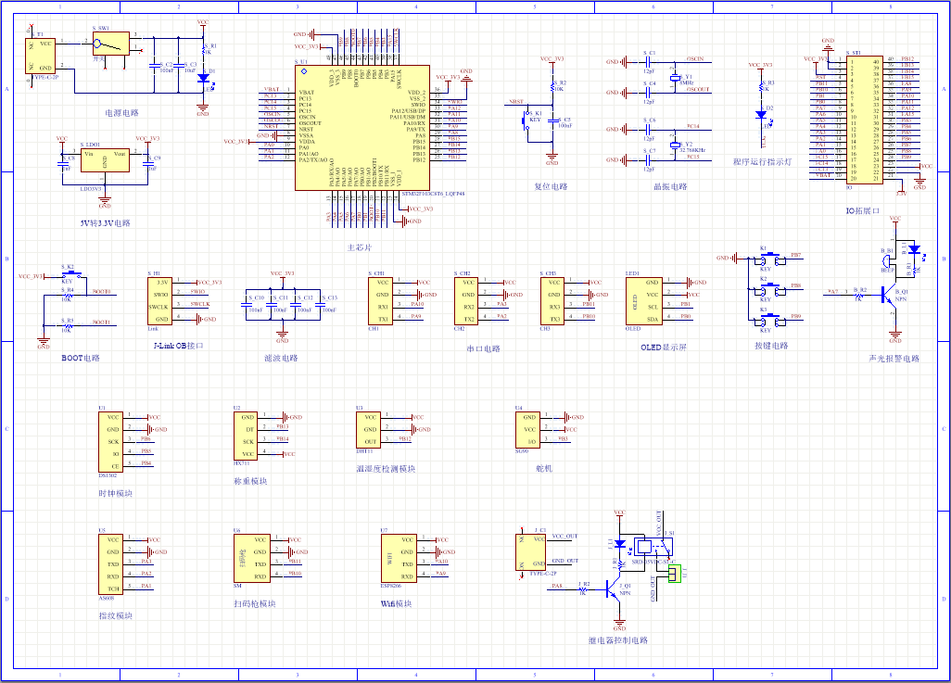Select the STM32F103C8T6 main chip body
Screen dimensions: 951x683
click(362, 128)
